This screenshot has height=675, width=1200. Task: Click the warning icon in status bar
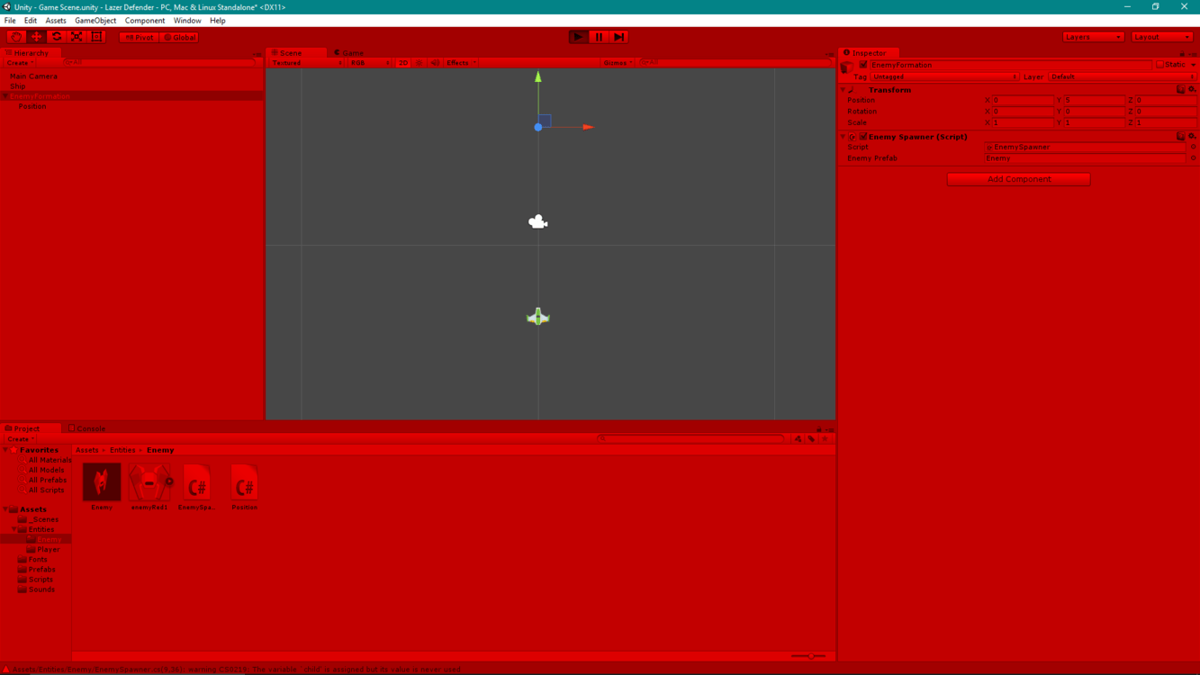click(x=6, y=670)
